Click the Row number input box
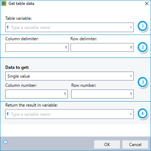The width and height of the screenshot is (151, 151). (x=102, y=94)
